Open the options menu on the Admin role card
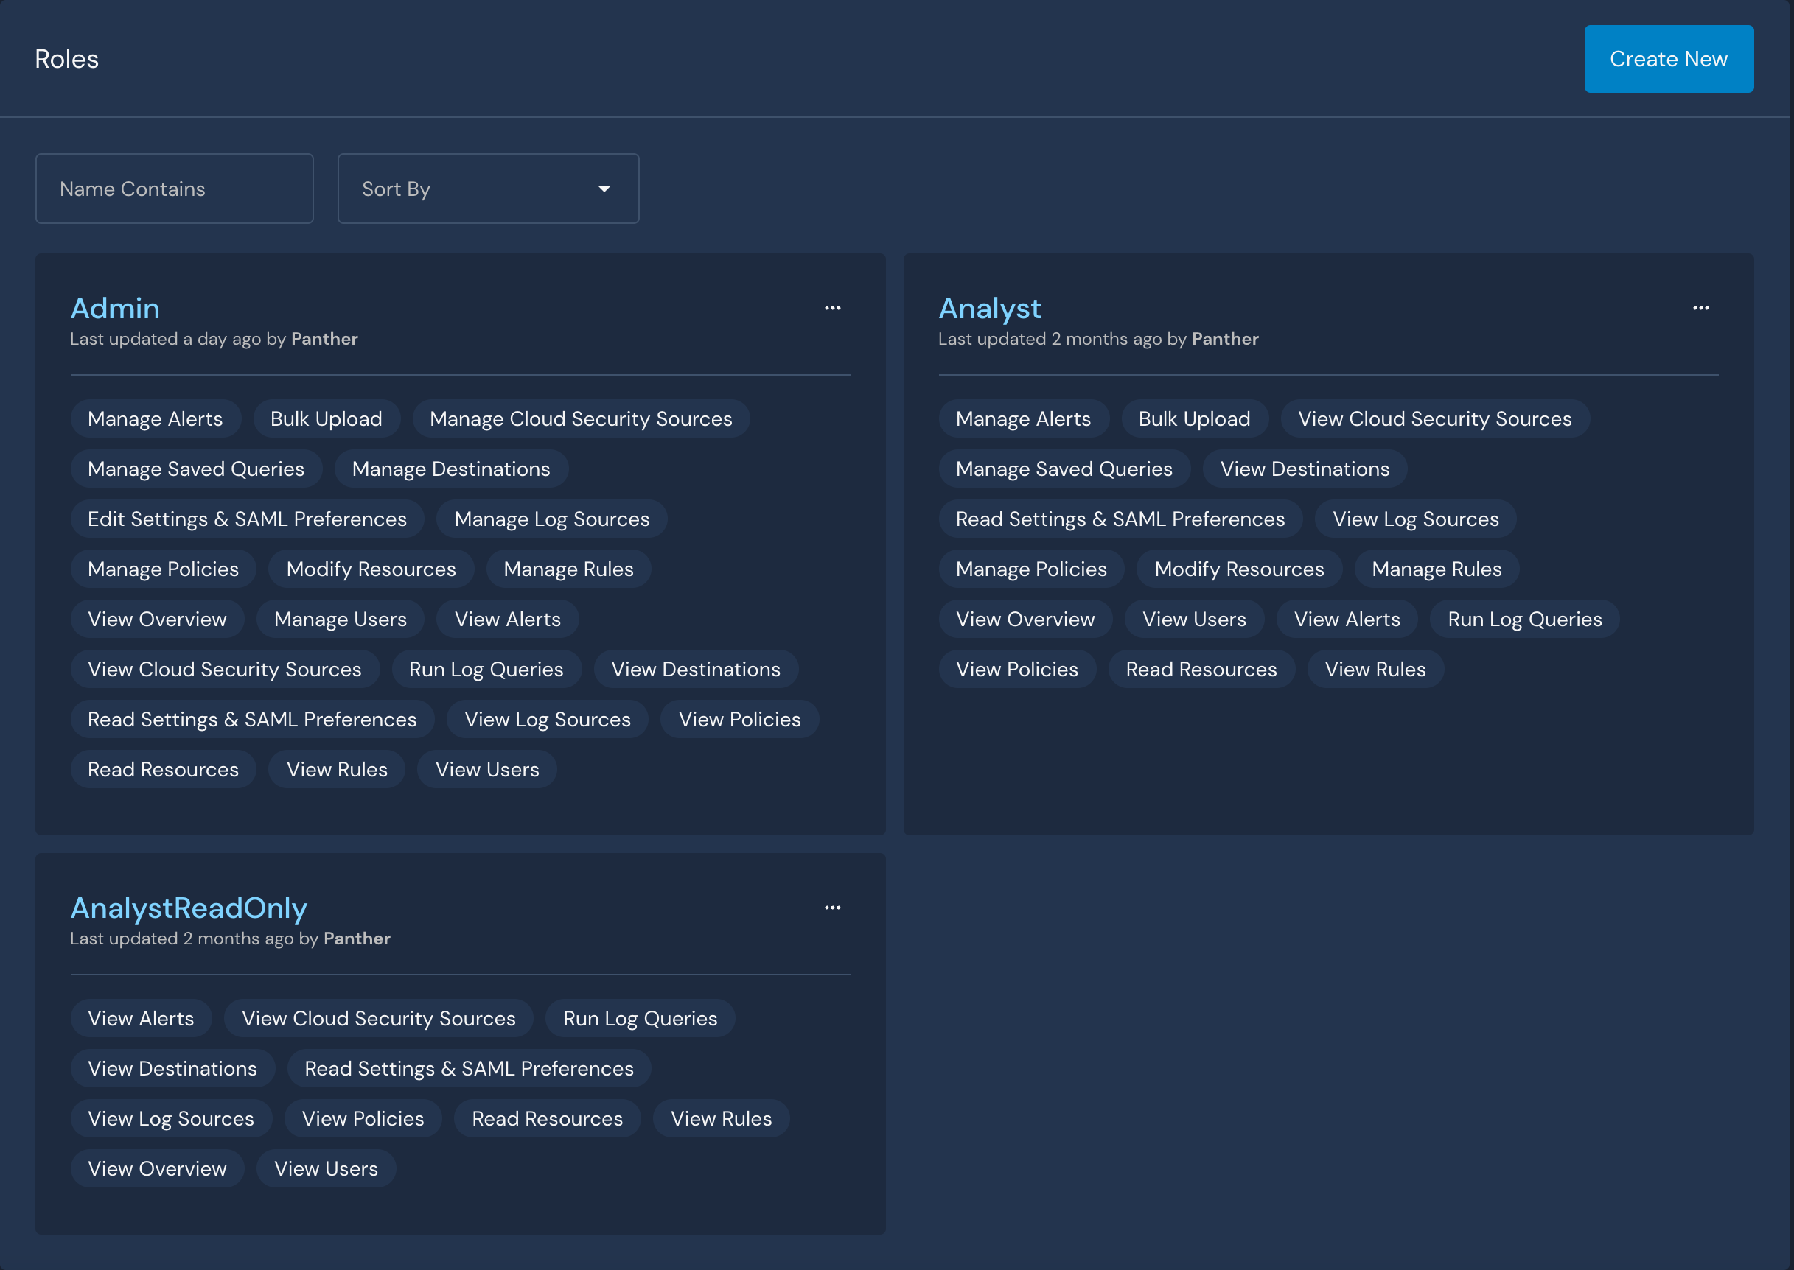The height and width of the screenshot is (1270, 1794). [832, 307]
